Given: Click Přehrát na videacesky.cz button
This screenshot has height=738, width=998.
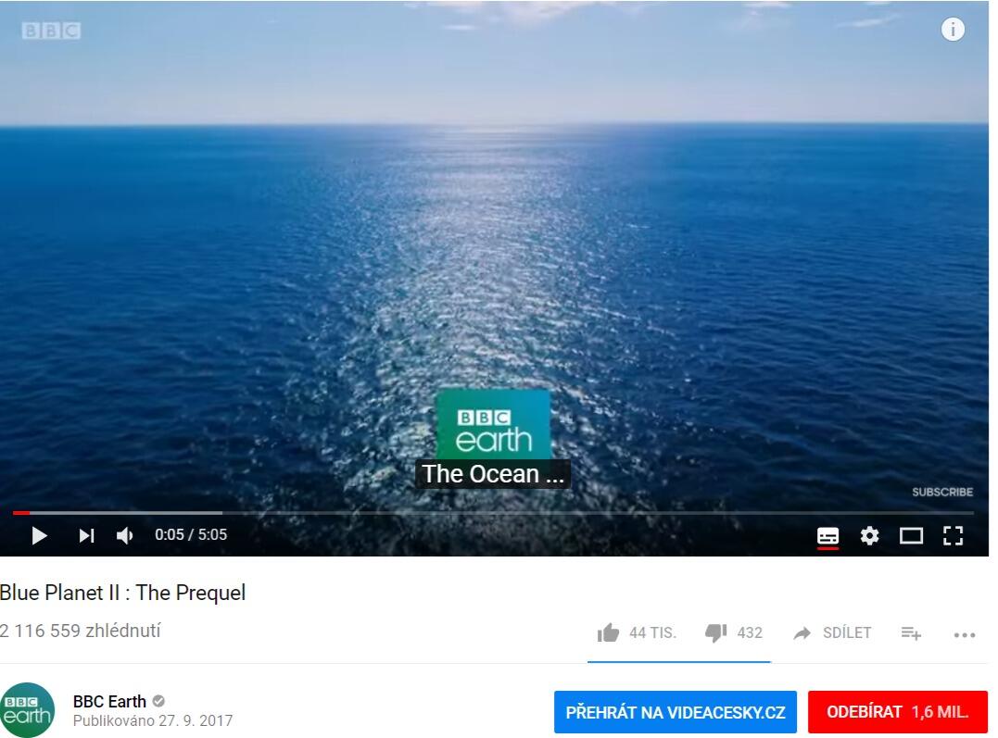Looking at the screenshot, I should [676, 712].
